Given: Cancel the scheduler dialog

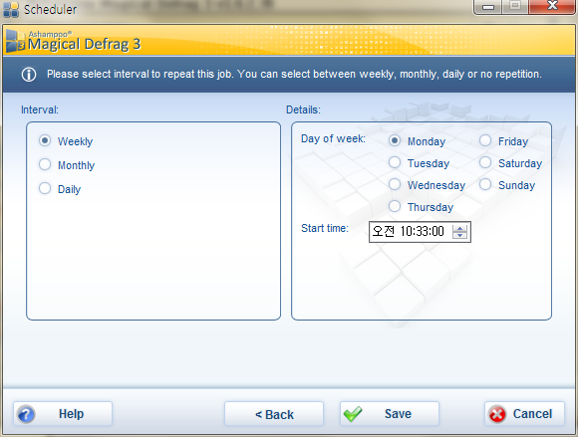Looking at the screenshot, I should click(524, 414).
